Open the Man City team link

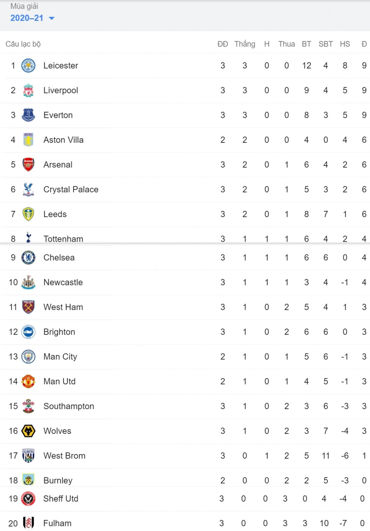(x=60, y=357)
